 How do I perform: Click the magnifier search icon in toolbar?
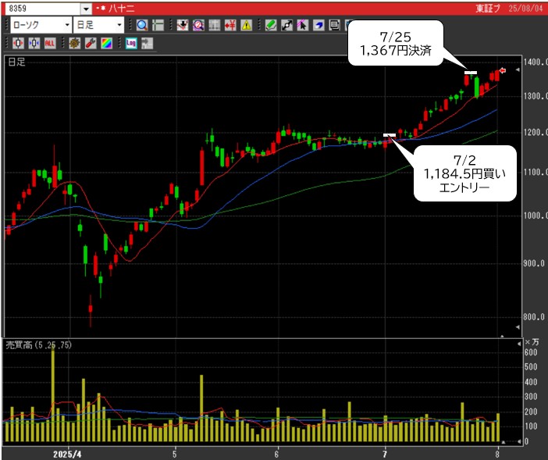142,25
